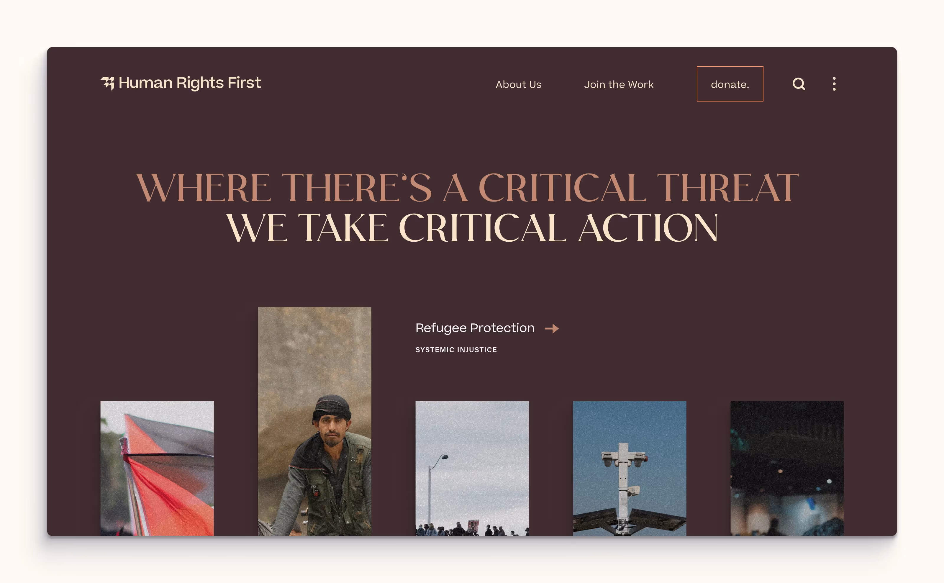Viewport: 944px width, 583px height.
Task: Open the Join the Work menu
Action: (619, 84)
